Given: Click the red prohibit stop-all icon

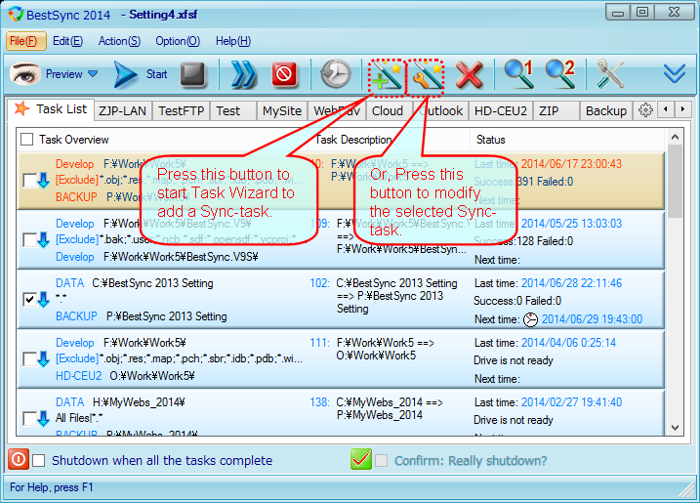Looking at the screenshot, I should pyautogui.click(x=284, y=74).
